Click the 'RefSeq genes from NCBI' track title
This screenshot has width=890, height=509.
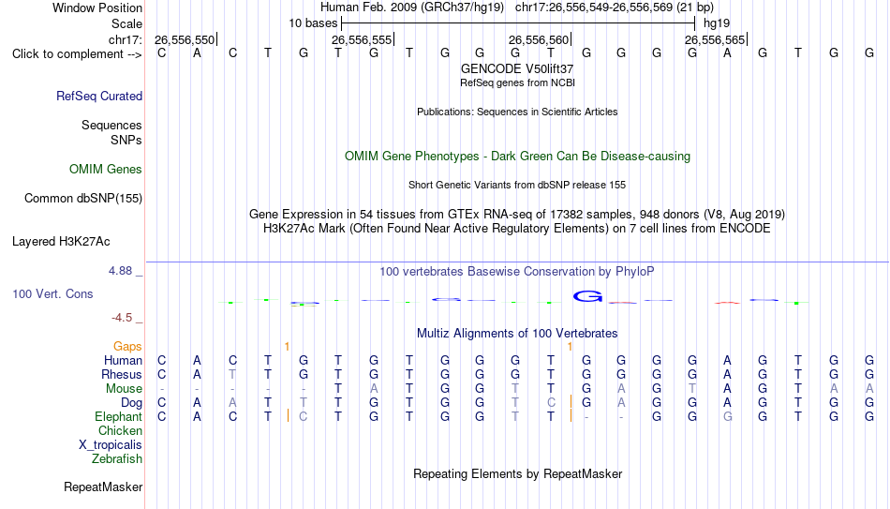click(517, 82)
